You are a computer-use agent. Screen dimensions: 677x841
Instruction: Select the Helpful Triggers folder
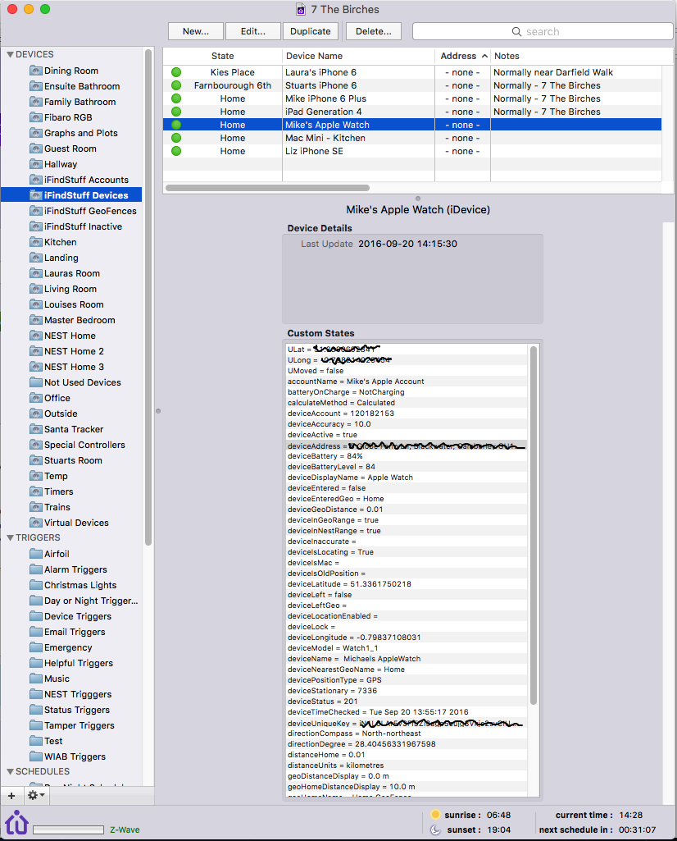[72, 663]
